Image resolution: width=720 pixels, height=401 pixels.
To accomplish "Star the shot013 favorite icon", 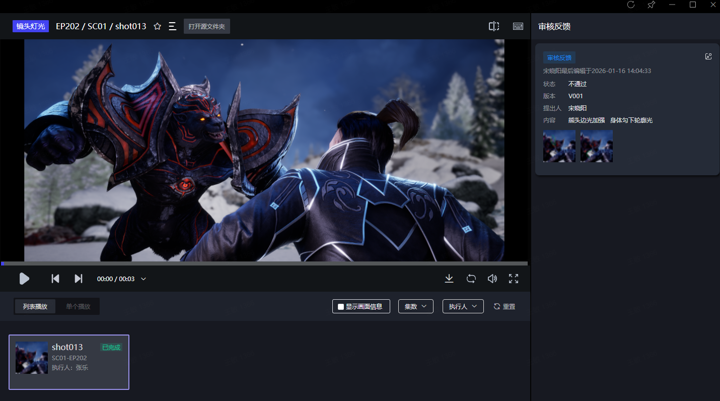I will click(x=157, y=26).
